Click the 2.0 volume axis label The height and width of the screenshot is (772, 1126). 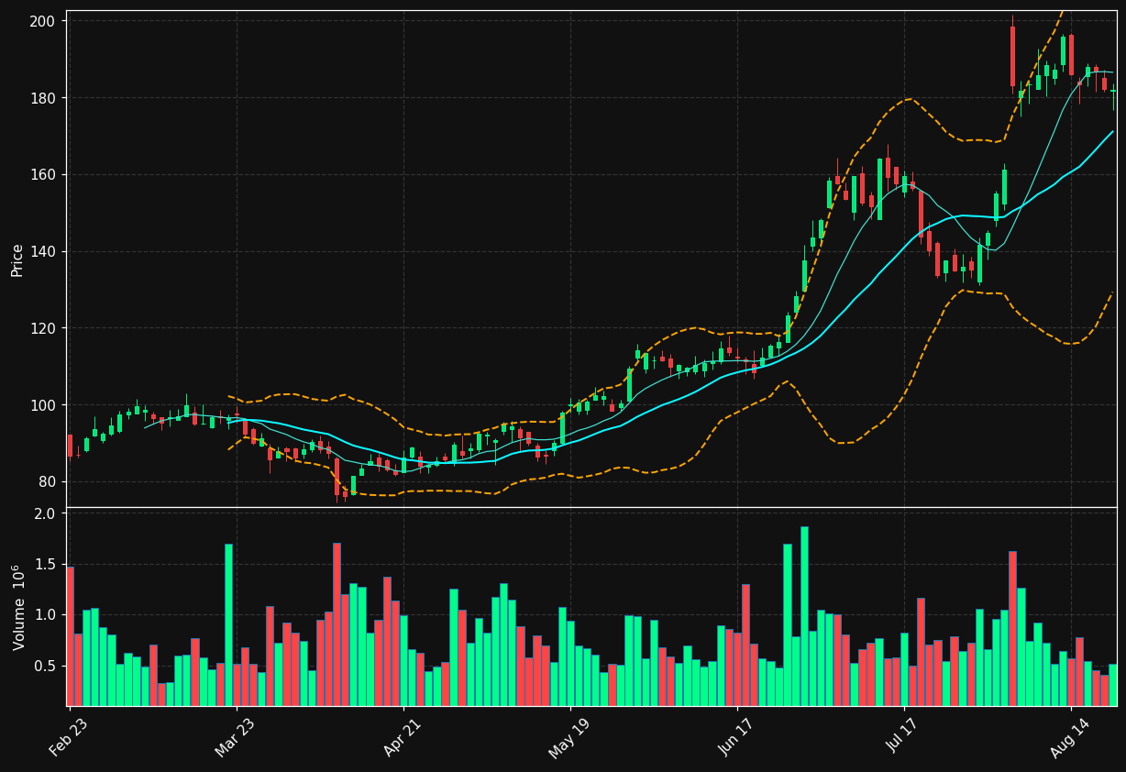pos(46,513)
